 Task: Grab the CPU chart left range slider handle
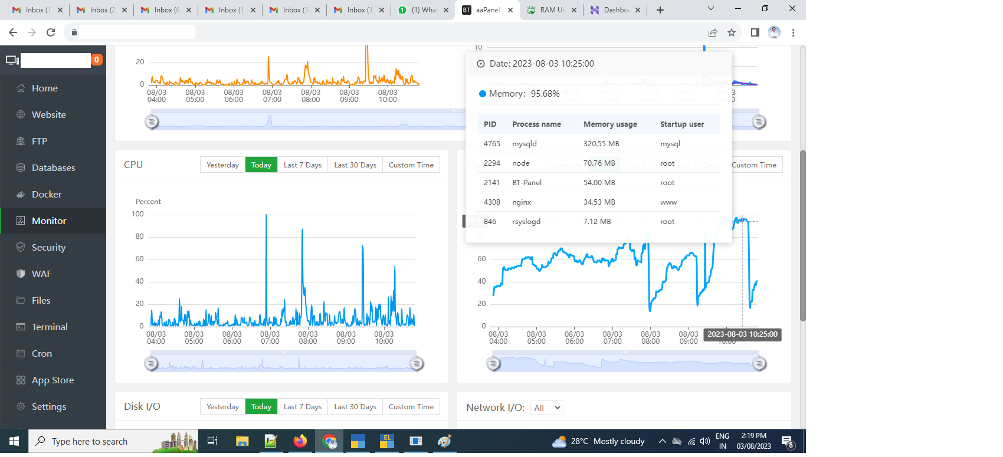(151, 364)
